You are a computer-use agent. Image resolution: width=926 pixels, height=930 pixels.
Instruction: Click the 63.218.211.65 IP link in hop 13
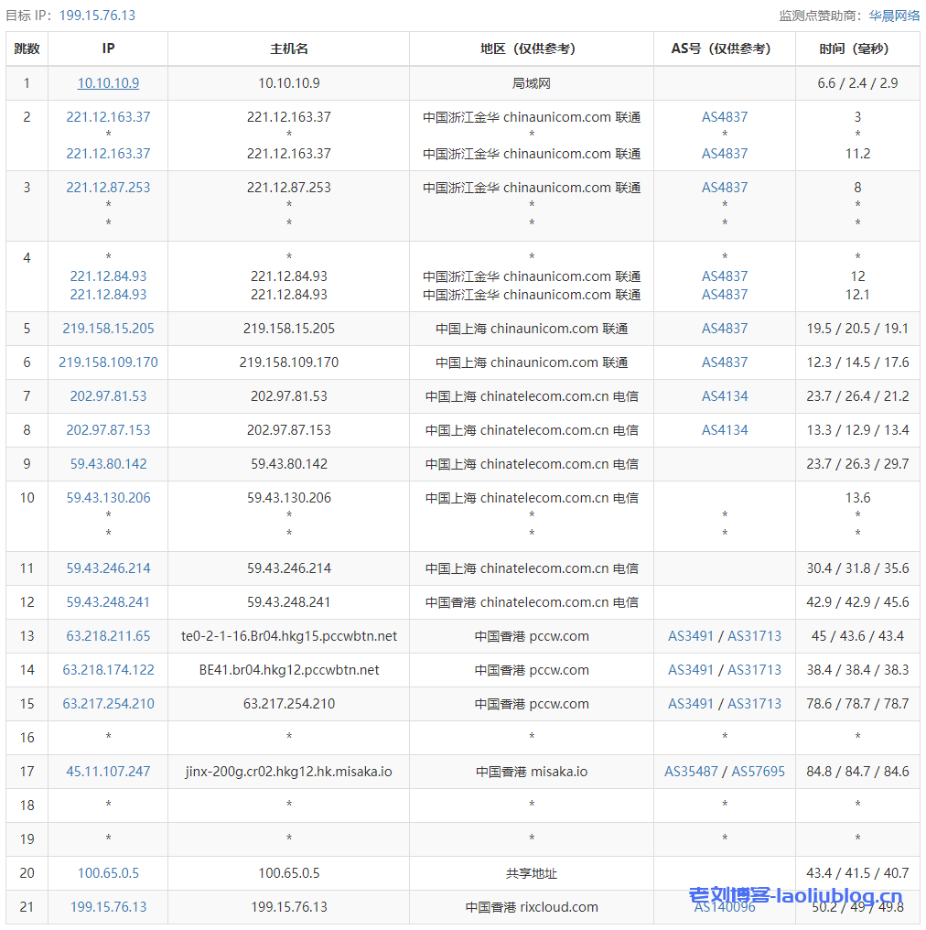click(108, 636)
